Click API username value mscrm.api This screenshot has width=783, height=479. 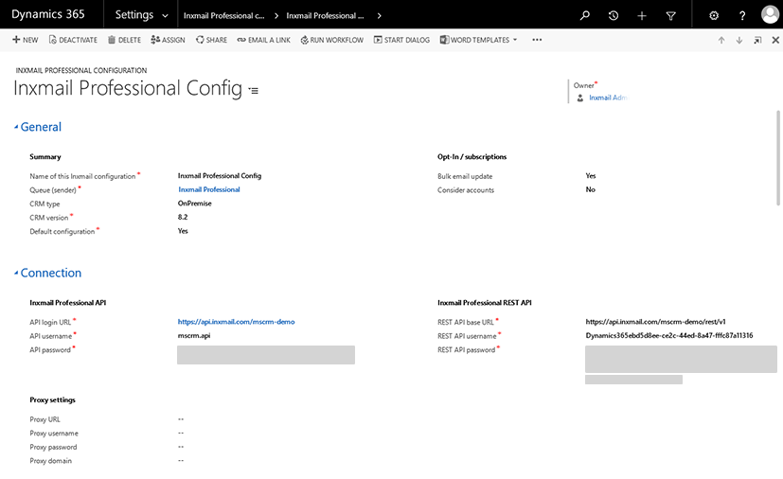click(194, 336)
